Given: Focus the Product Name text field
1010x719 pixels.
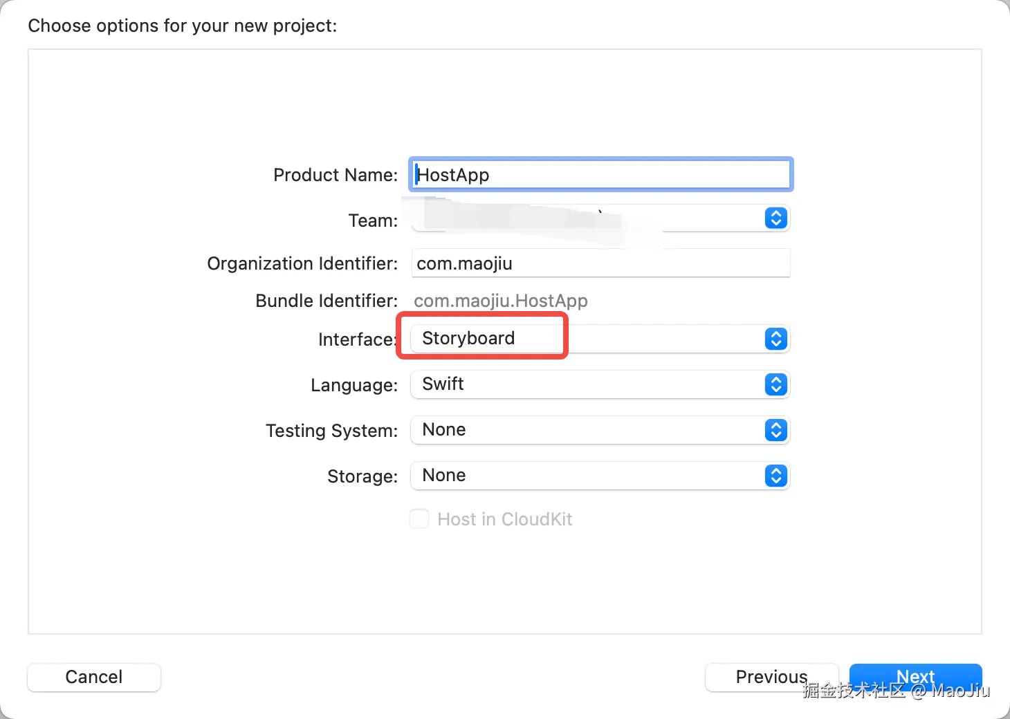Looking at the screenshot, I should (x=600, y=175).
